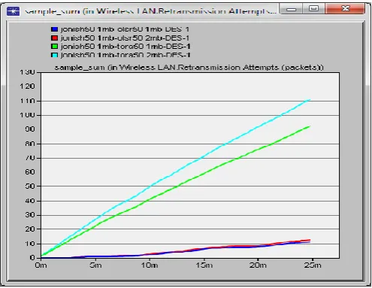This screenshot has height=288, width=372.
Task: Select legend text jonish50 1mb-olsr50 2mb-DES-1
Action: tap(125, 38)
